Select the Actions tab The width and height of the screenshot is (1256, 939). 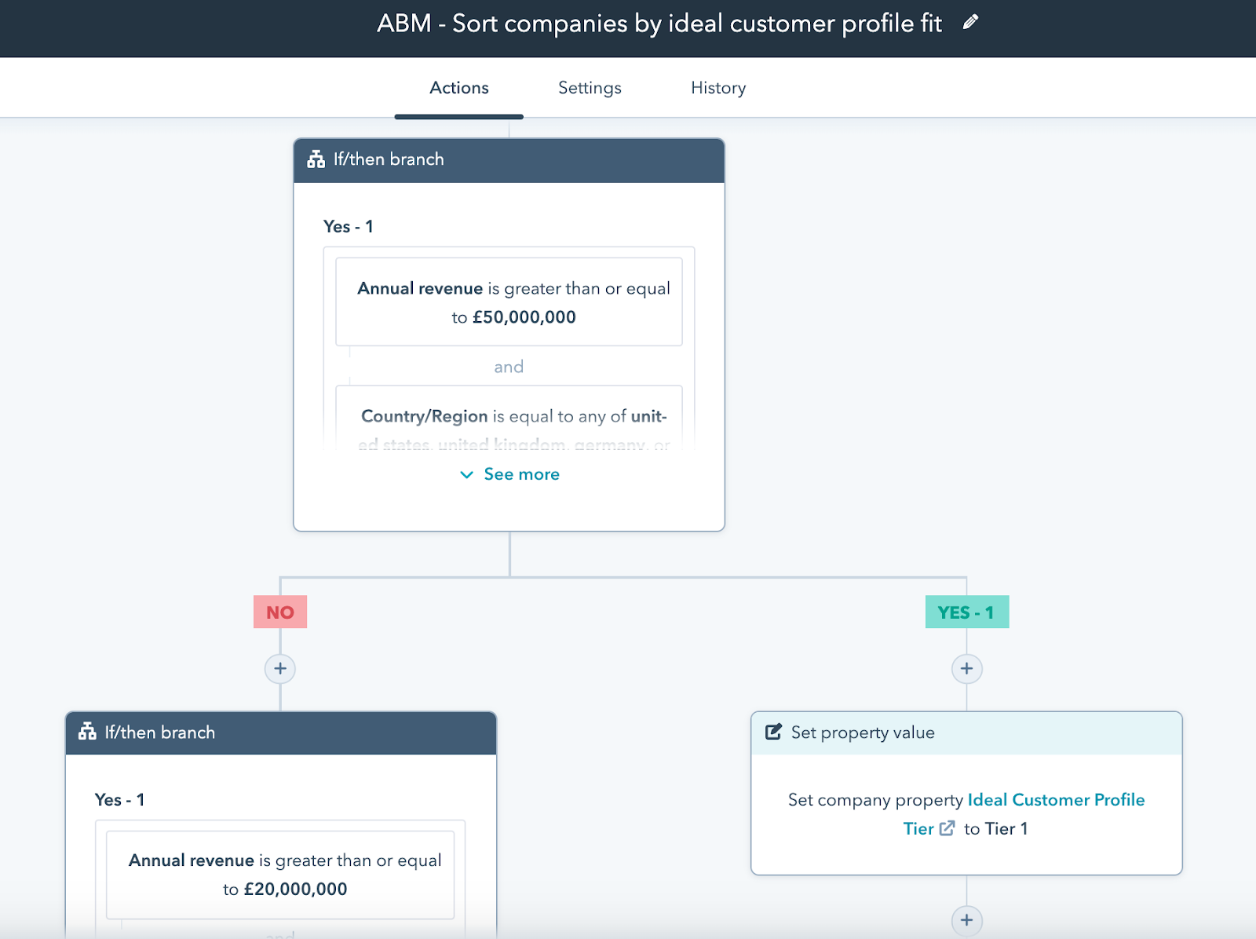[459, 88]
